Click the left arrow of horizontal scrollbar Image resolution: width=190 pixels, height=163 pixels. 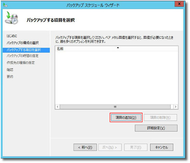pyautogui.click(x=57, y=107)
